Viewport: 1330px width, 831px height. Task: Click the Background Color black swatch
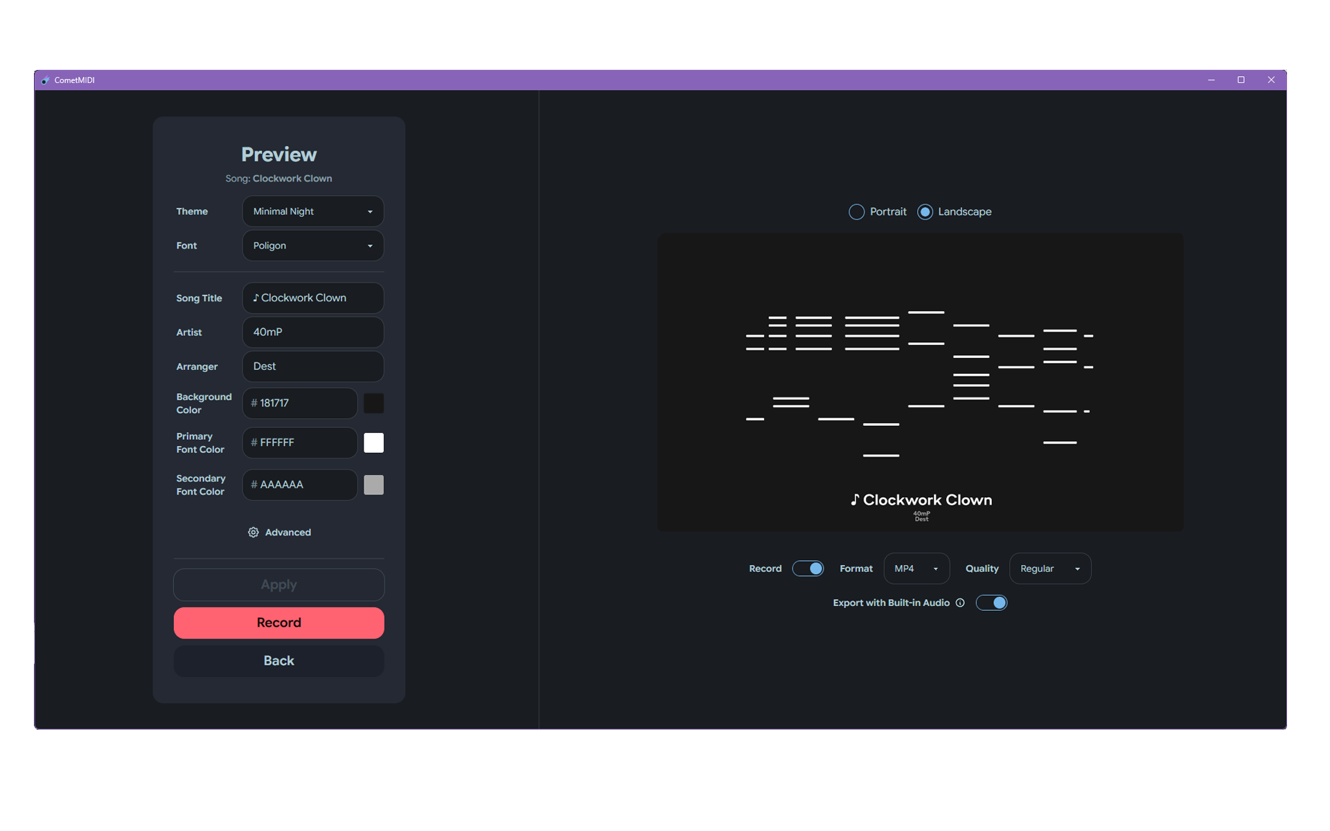point(373,403)
